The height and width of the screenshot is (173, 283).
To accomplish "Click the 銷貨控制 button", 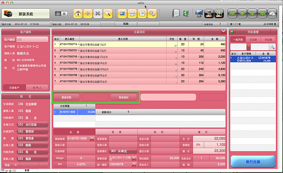I will [x=66, y=97].
